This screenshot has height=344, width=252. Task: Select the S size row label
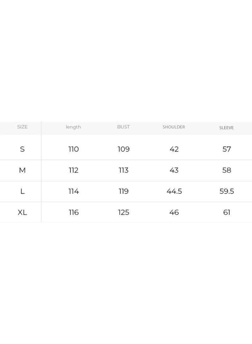tap(22, 149)
